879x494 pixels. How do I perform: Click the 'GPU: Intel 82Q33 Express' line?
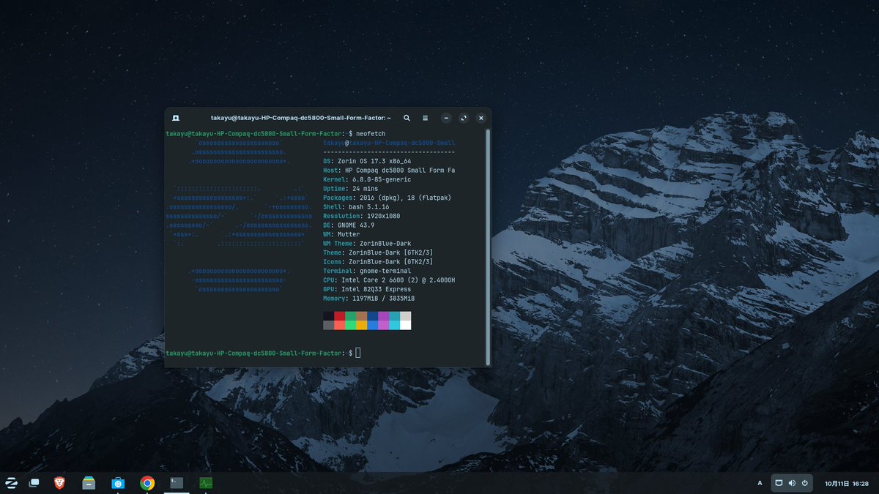point(367,289)
